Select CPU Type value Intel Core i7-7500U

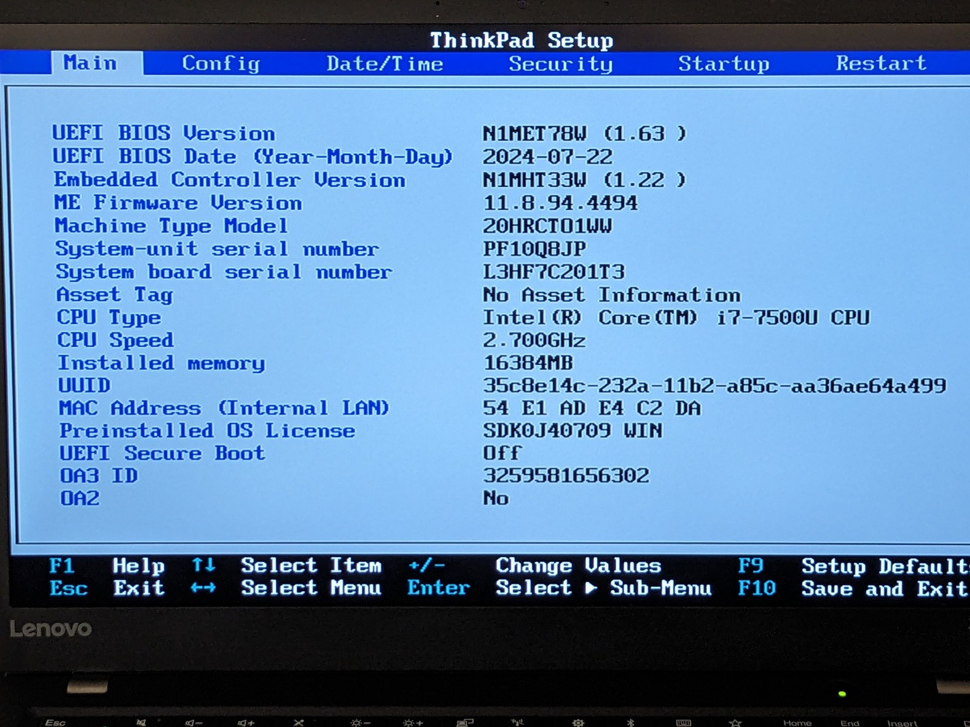(x=676, y=318)
